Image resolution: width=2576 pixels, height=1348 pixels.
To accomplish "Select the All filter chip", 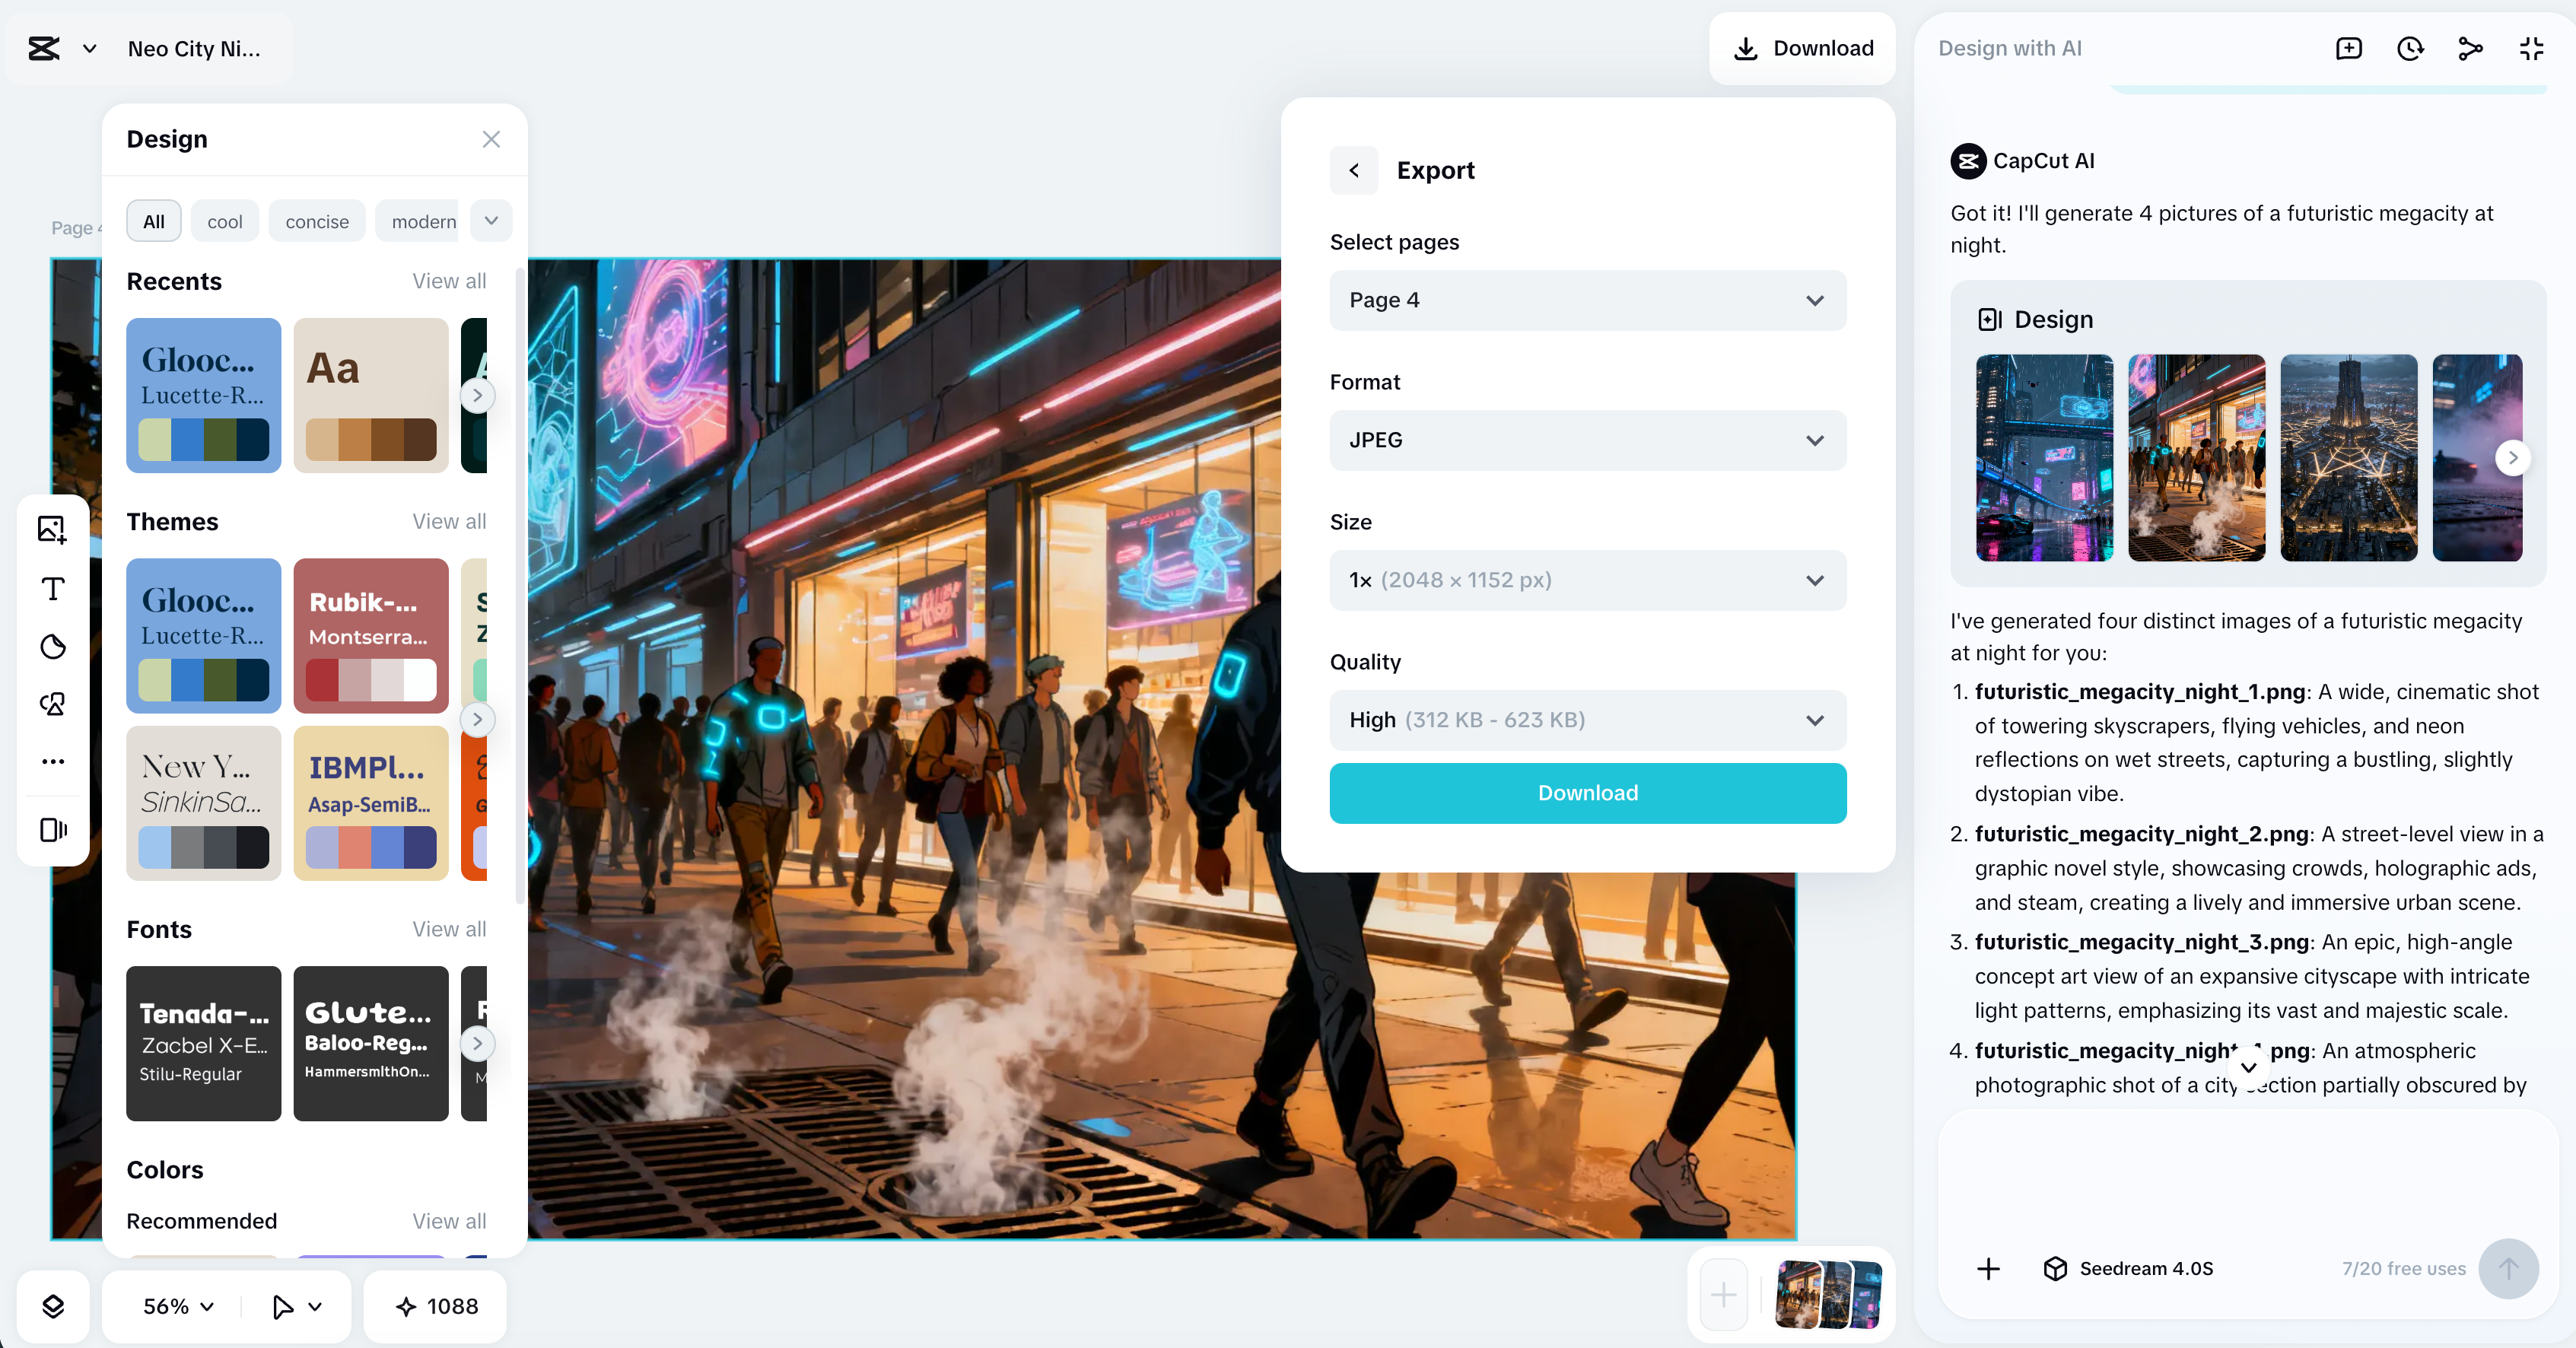I will pos(153,221).
